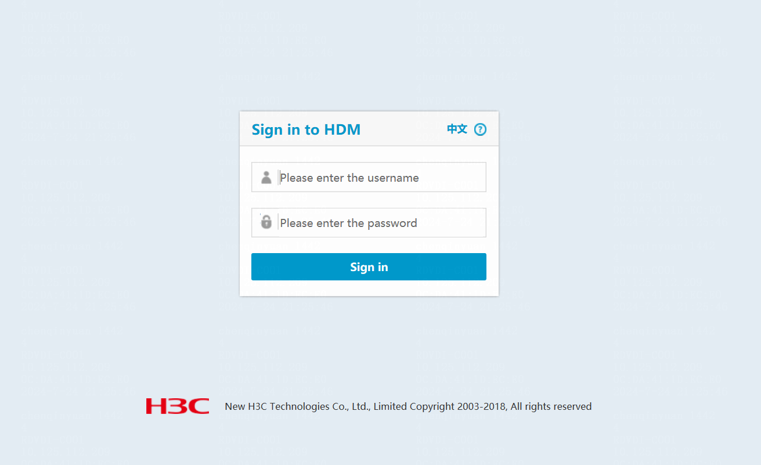761x465 pixels.
Task: Switch language to 中文
Action: [x=457, y=129]
